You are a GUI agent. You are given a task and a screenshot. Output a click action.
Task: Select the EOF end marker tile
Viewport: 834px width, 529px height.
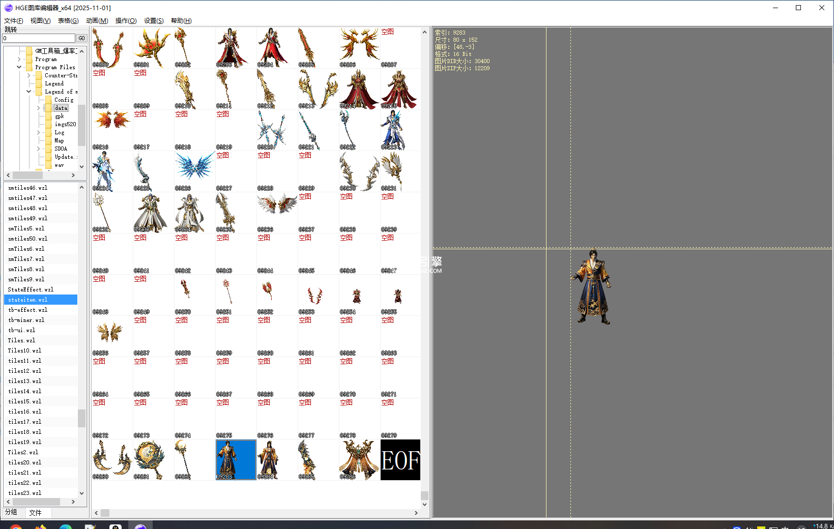coord(400,460)
